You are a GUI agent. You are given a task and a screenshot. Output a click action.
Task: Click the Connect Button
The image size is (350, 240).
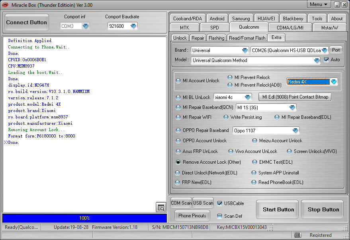point(27,22)
